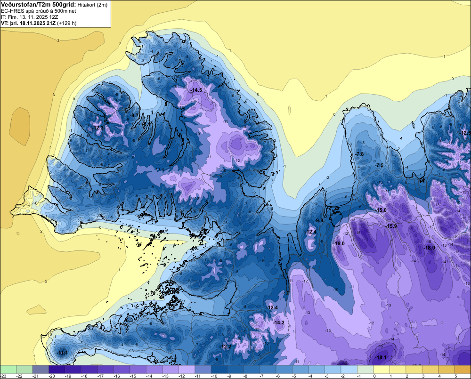Image resolution: width=471 pixels, height=379 pixels.
Task: Click the '4' legend scale number
Action: click(x=439, y=376)
